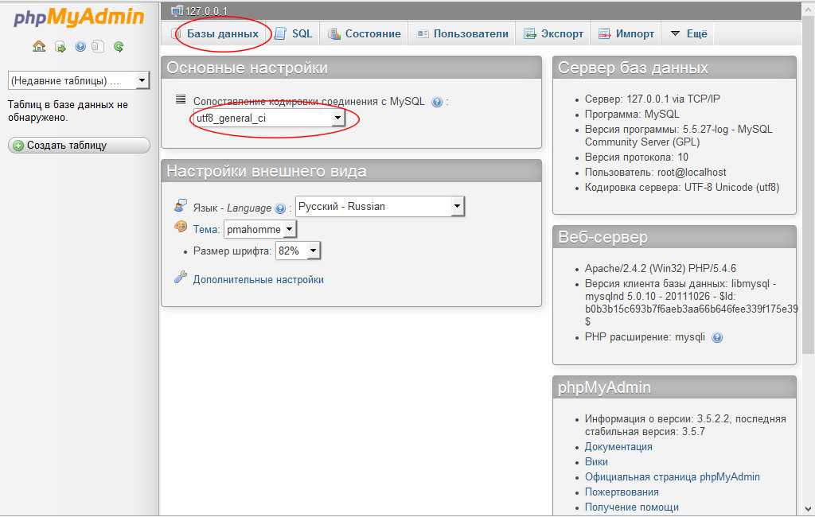Open the Пожертвования link
815x517 pixels.
pyautogui.click(x=622, y=492)
